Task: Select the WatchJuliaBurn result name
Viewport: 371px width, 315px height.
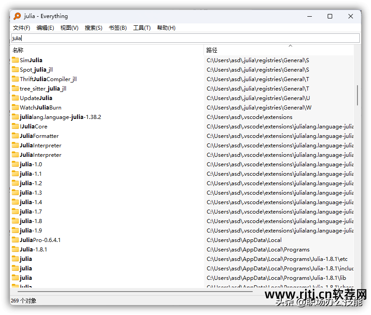Action: pyautogui.click(x=41, y=108)
